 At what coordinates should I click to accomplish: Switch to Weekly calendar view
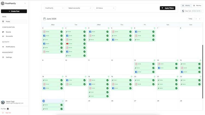pyautogui.click(x=186, y=5)
